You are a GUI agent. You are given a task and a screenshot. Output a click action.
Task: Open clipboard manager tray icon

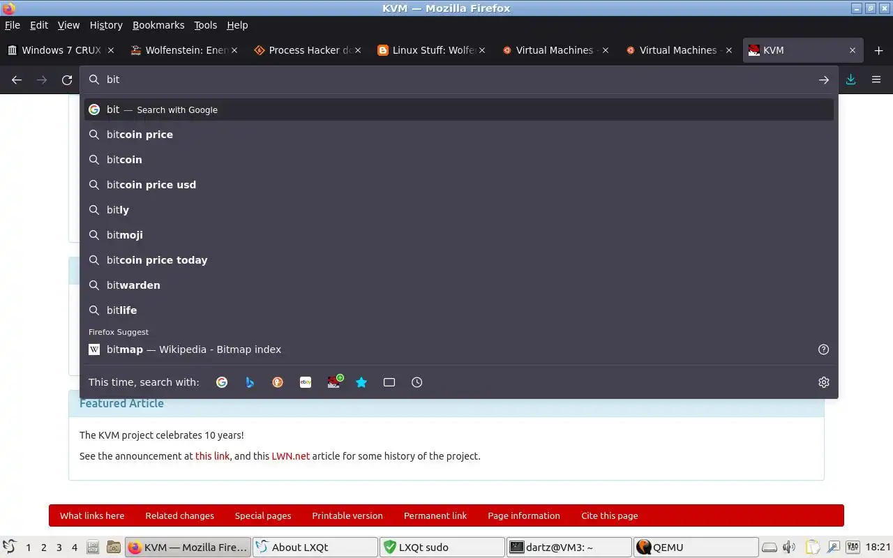[x=812, y=548]
